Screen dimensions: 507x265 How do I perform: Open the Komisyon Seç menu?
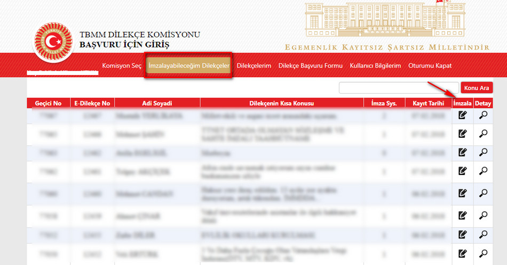pyautogui.click(x=122, y=66)
